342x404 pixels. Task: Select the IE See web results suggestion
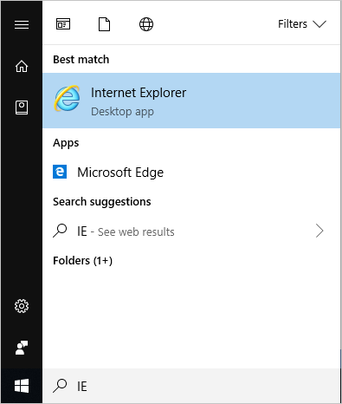[x=191, y=231]
